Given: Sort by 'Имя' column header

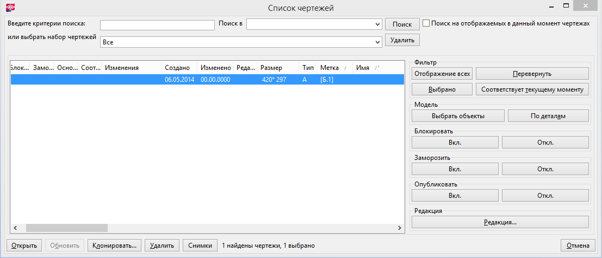Looking at the screenshot, I should pos(378,68).
